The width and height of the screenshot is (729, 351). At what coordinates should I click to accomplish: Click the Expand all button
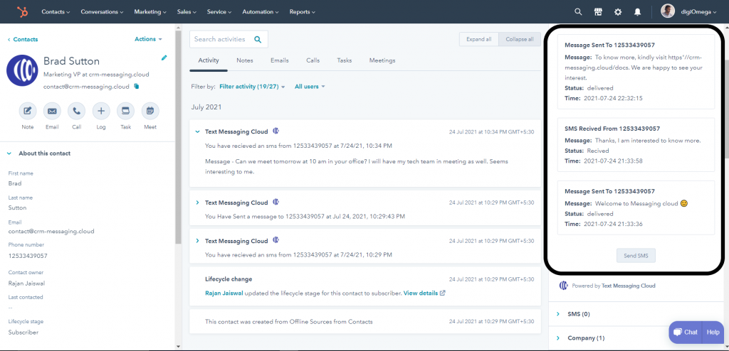click(479, 40)
